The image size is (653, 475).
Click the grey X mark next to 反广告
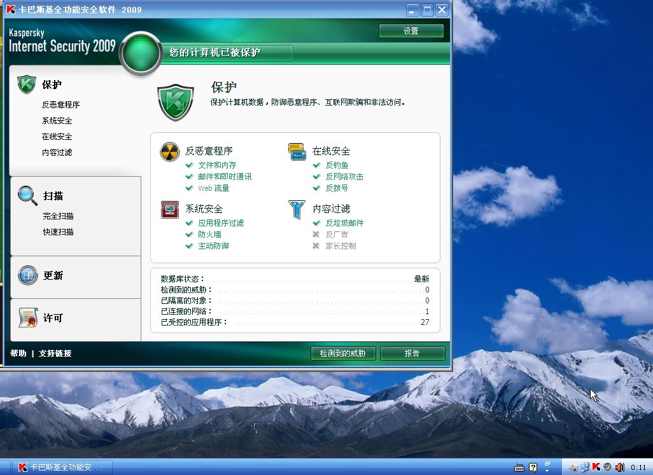316,234
